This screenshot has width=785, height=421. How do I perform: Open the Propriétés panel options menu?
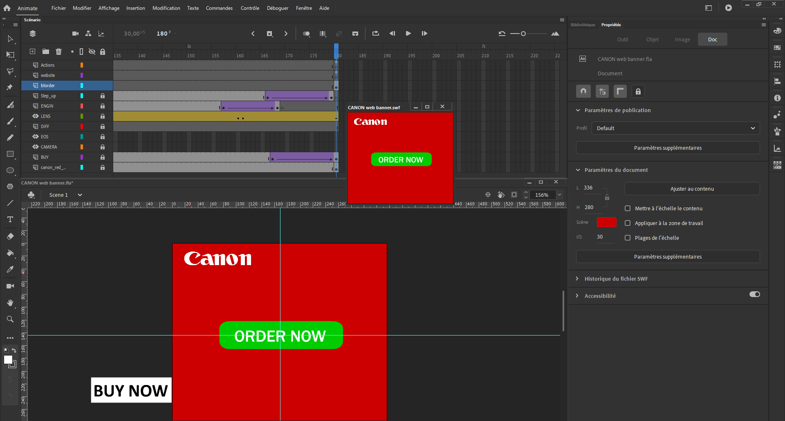(764, 25)
